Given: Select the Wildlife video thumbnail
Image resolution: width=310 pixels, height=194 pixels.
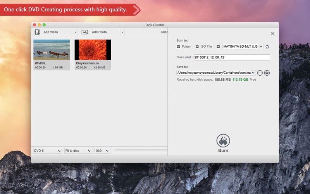Looking at the screenshot, I should 52,50.
